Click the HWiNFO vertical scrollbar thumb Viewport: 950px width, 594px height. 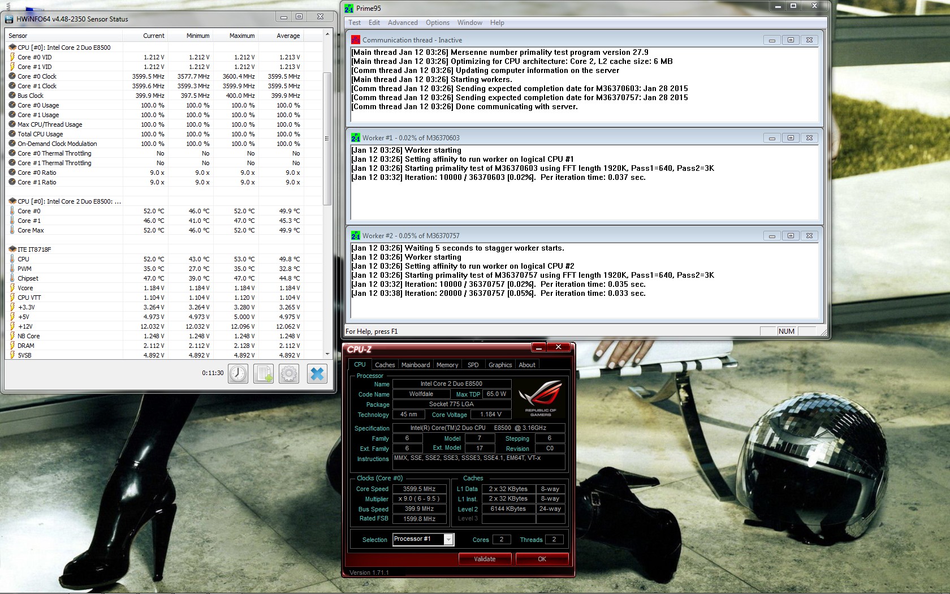[x=327, y=139]
